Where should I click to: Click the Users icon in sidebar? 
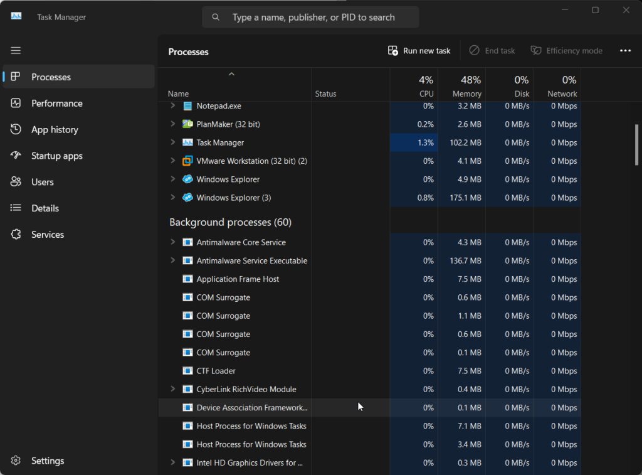(x=16, y=183)
